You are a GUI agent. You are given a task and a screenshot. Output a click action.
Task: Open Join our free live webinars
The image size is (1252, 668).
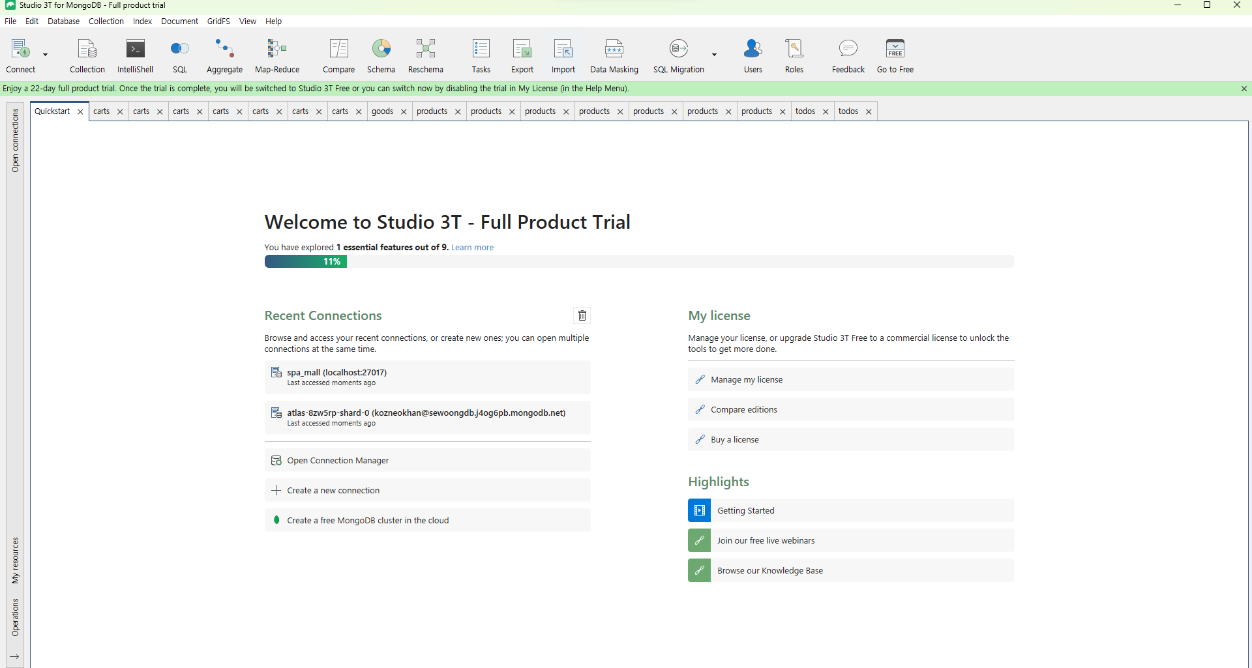coord(851,540)
